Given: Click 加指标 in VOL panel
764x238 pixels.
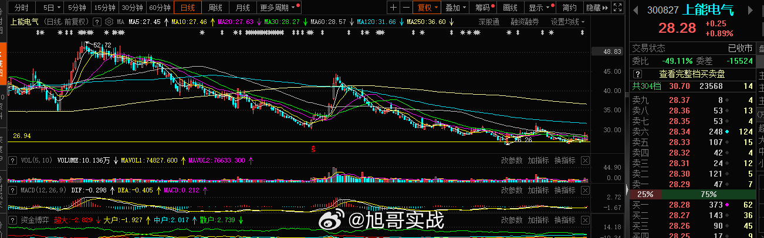Looking at the screenshot, I should (x=538, y=159).
